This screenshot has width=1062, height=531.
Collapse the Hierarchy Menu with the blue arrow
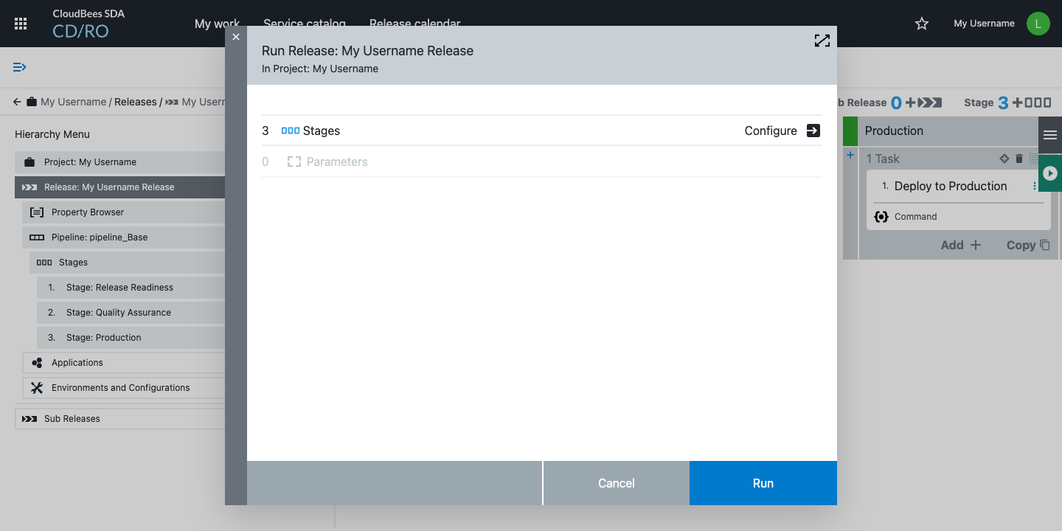pyautogui.click(x=19, y=66)
